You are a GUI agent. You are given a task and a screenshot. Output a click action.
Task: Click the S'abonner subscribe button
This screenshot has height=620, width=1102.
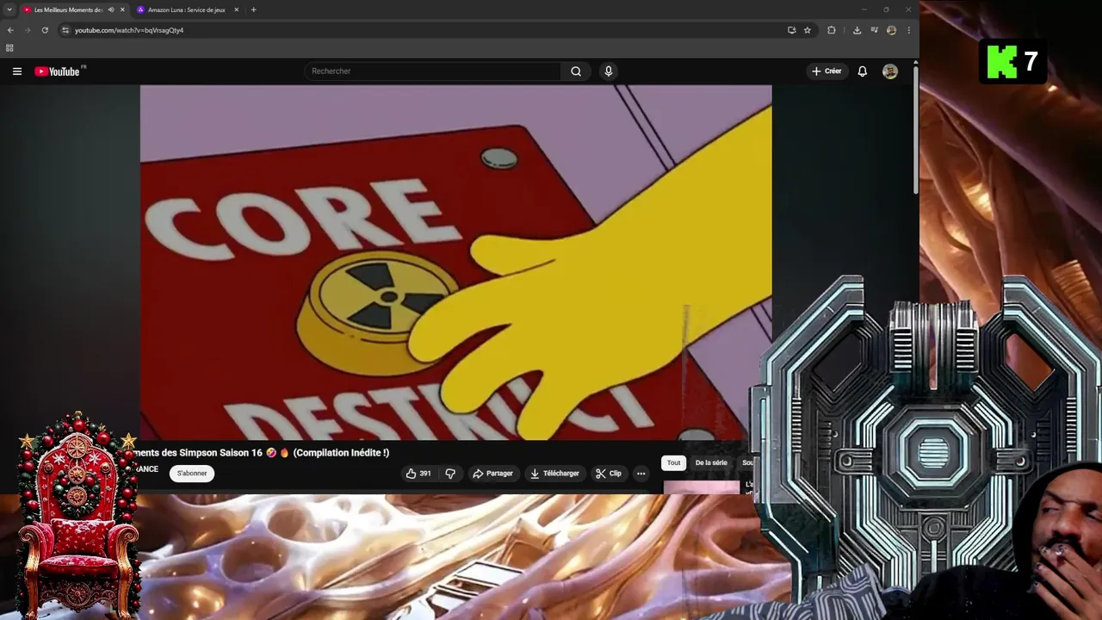tap(192, 474)
